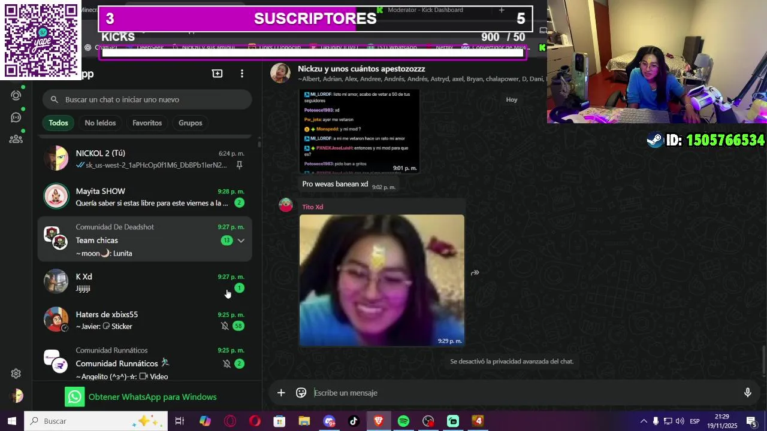Open Tito Xd's video thumbnail
This screenshot has height=431, width=767.
(x=382, y=280)
